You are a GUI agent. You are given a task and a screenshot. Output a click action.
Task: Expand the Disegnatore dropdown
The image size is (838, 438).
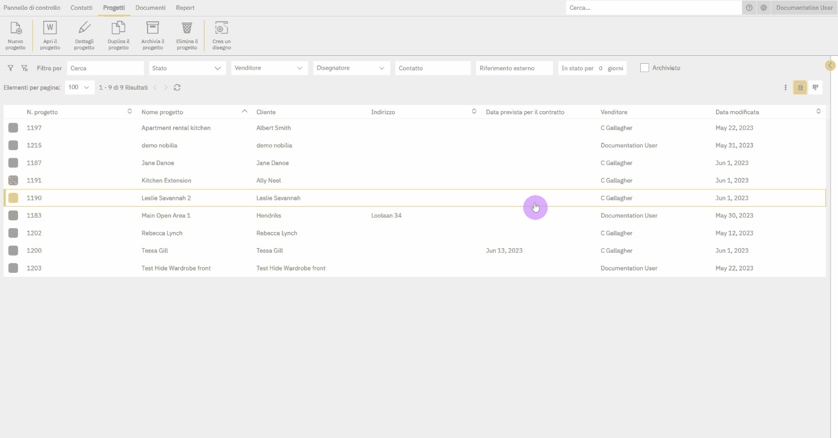(351, 67)
